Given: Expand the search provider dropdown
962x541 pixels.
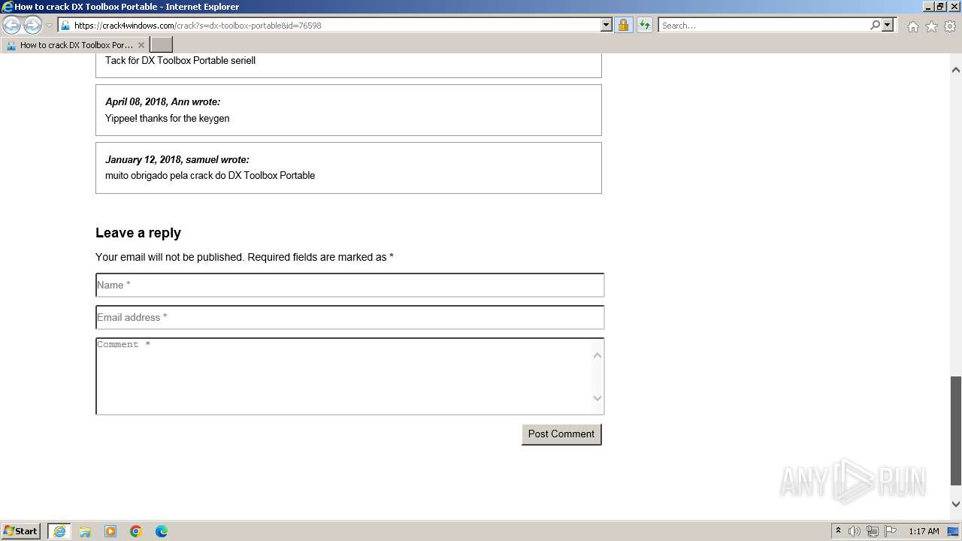Looking at the screenshot, I should [x=888, y=25].
